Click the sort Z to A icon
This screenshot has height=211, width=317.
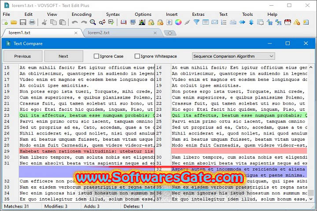coord(279,22)
